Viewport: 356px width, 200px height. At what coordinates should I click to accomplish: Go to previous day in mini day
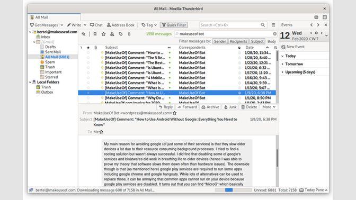click(x=311, y=33)
